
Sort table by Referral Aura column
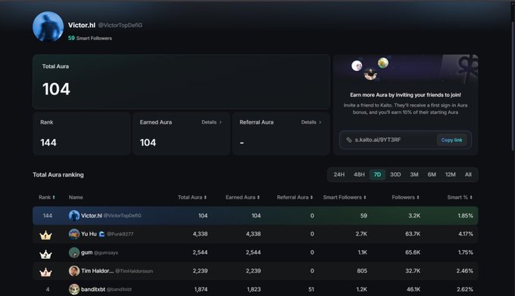point(295,197)
